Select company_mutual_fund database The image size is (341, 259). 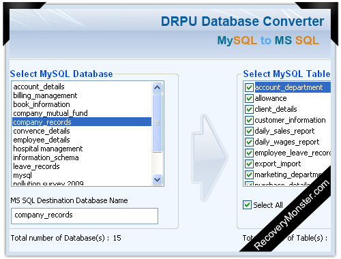[82, 113]
